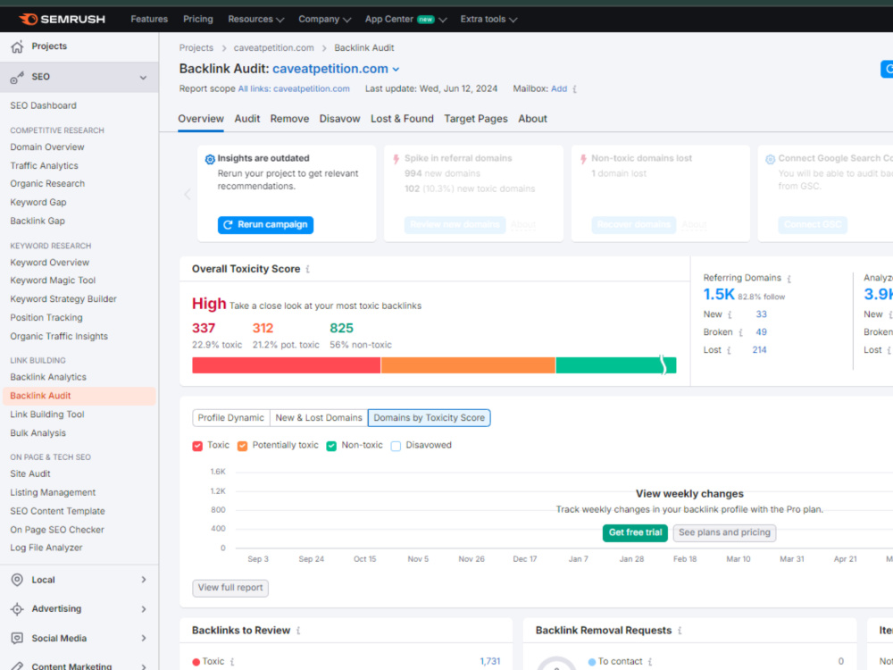This screenshot has height=670, width=893.
Task: Click the Semrush logo icon
Action: [x=29, y=19]
